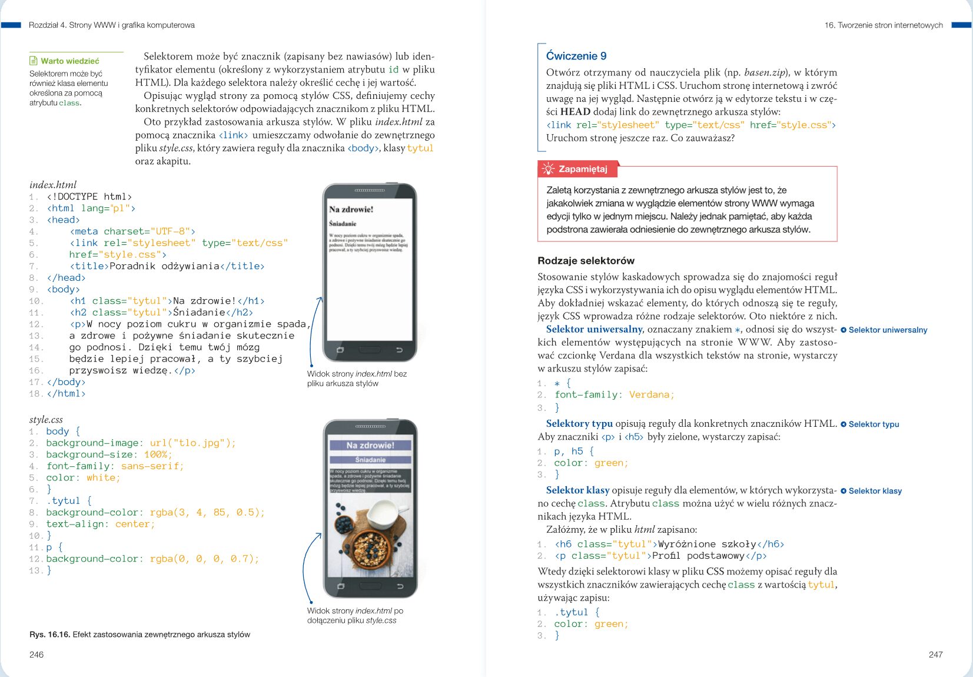Click the bullet icon beside margin Selektor typu

(x=844, y=424)
